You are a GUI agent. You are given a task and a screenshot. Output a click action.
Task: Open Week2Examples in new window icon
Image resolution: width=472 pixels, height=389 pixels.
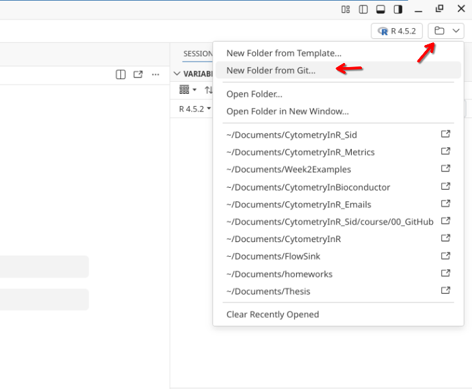(x=445, y=169)
